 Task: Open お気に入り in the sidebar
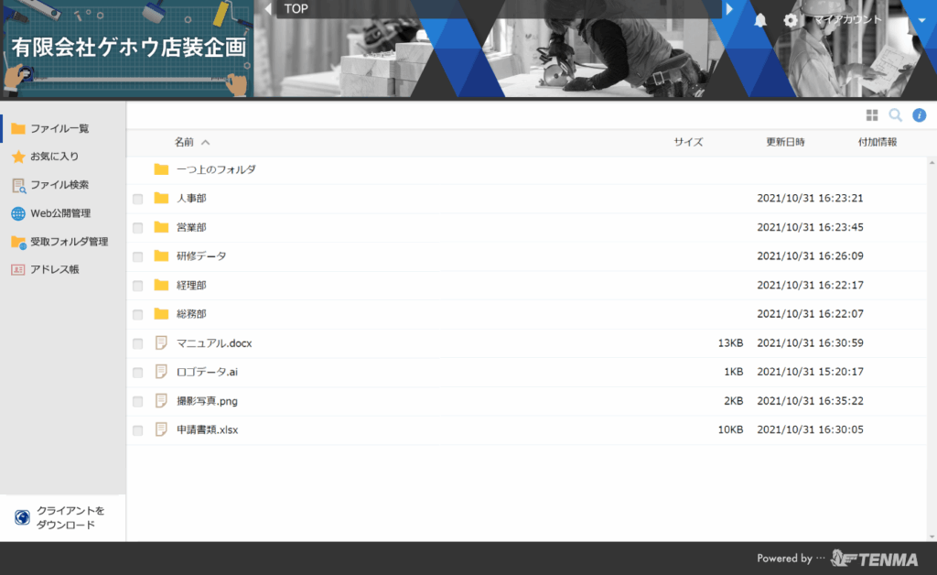click(x=54, y=157)
